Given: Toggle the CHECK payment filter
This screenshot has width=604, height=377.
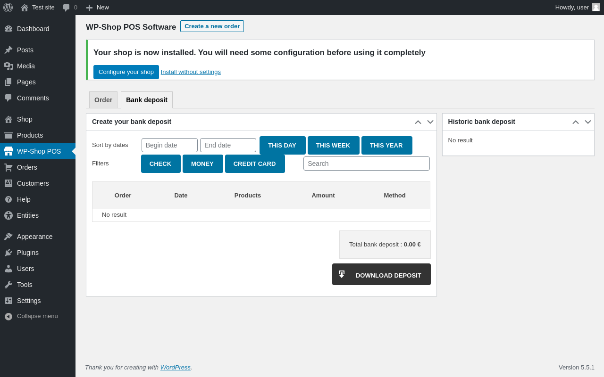Looking at the screenshot, I should tap(160, 164).
